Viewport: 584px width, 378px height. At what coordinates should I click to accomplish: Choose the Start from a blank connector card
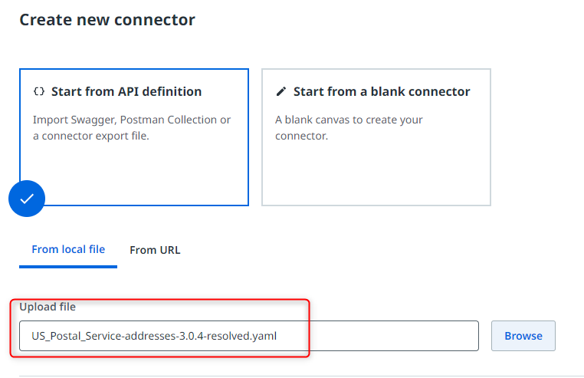pyautogui.click(x=376, y=137)
